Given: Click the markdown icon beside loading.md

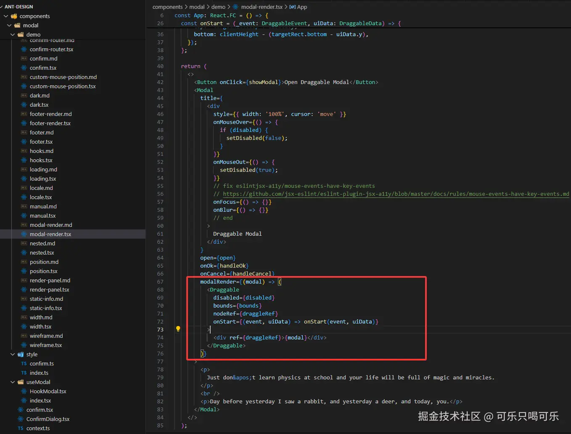Looking at the screenshot, I should point(24,169).
